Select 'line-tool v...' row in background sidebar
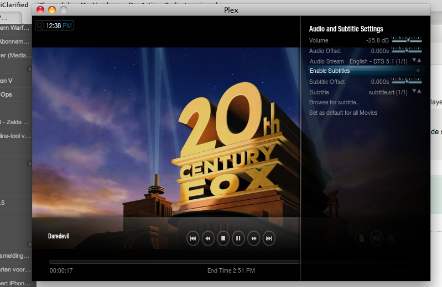 click(x=15, y=136)
